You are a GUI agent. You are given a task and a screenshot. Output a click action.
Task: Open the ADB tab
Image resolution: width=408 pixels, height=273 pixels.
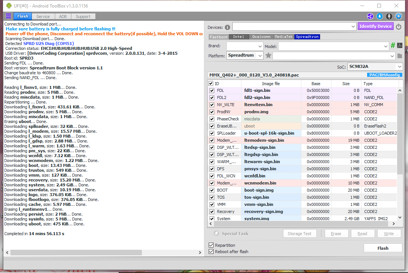(63, 16)
